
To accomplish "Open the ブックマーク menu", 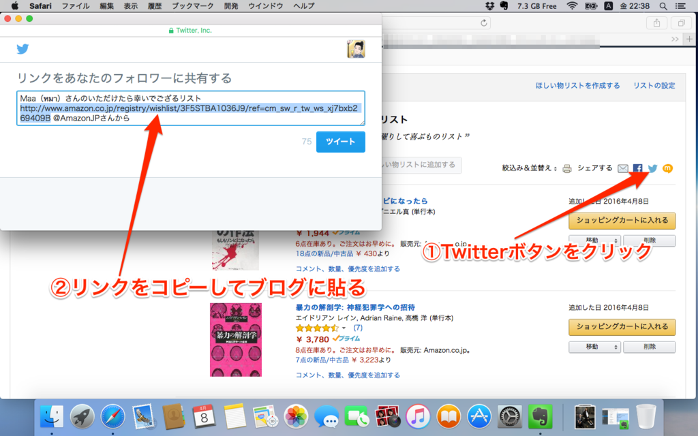I will [193, 5].
